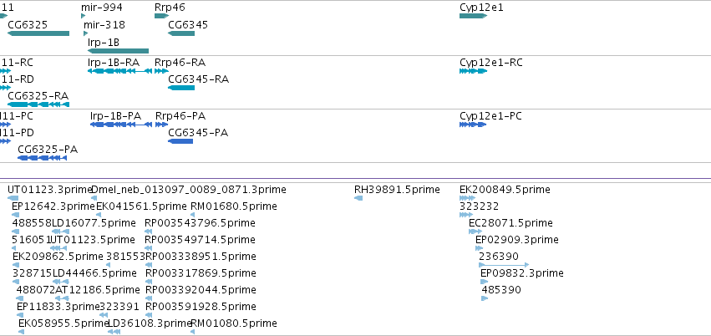This screenshot has height=336, width=711.
Task: Click the Irp-1B-PA protein label
Action: pyautogui.click(x=115, y=116)
